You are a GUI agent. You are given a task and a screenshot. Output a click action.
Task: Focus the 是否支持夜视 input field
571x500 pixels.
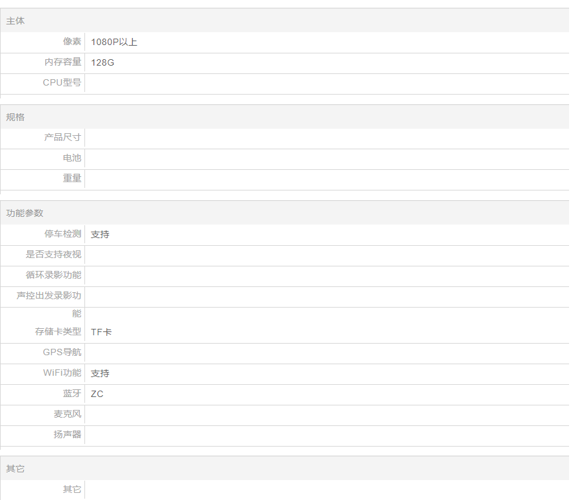(x=325, y=255)
